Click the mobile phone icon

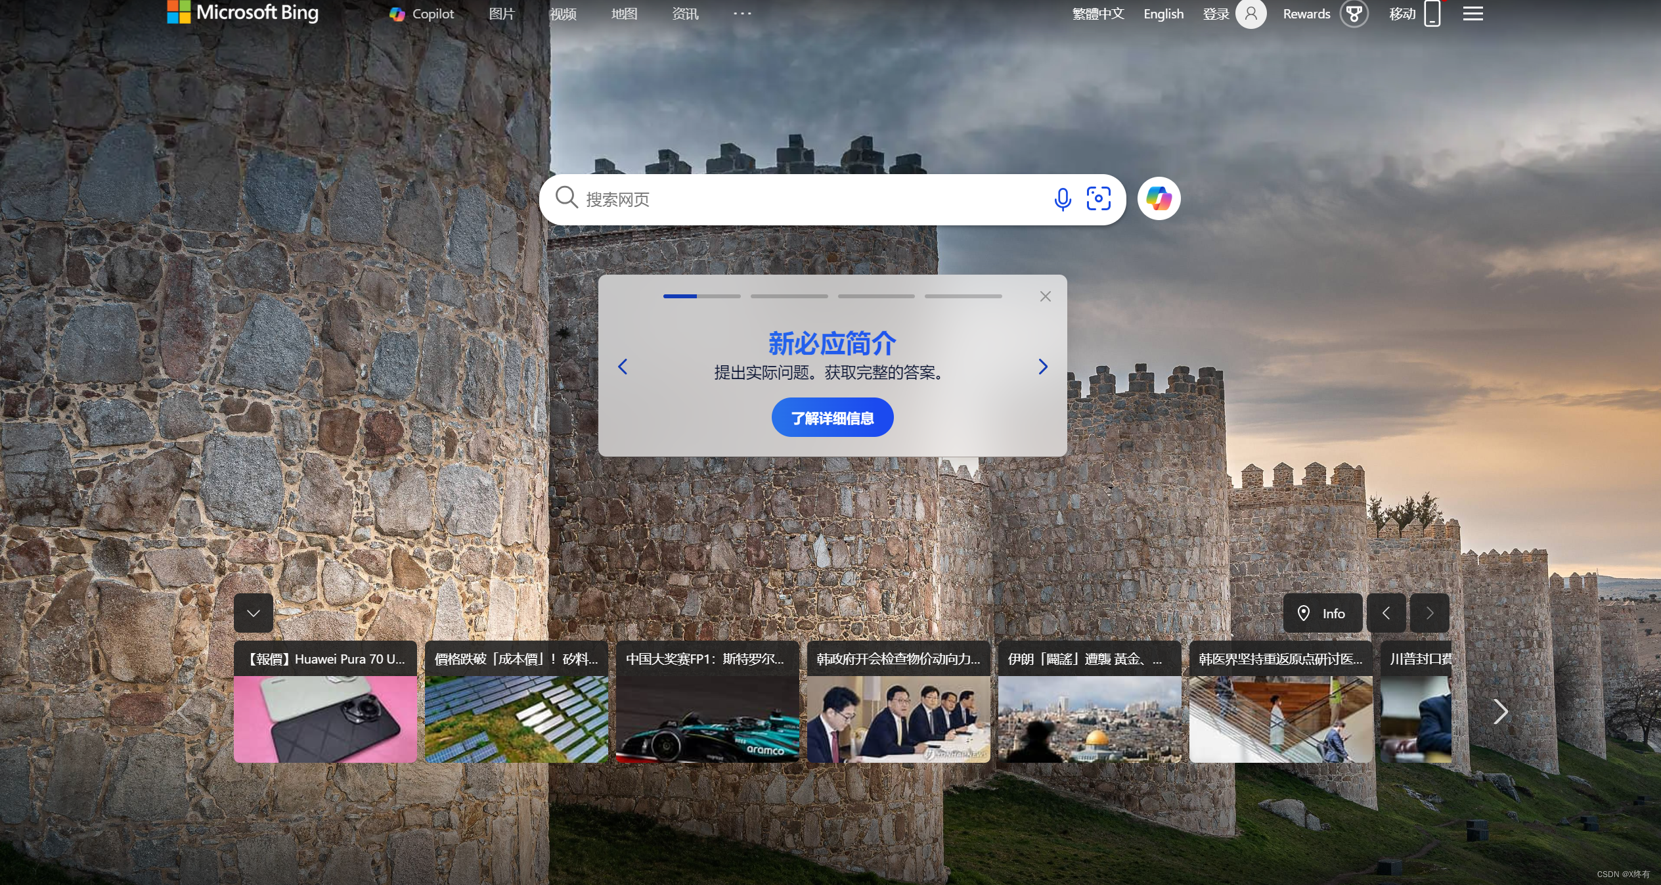[1432, 14]
